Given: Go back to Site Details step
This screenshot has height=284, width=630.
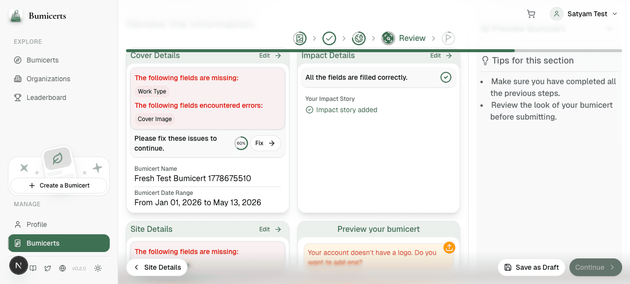Looking at the screenshot, I should coord(157,267).
